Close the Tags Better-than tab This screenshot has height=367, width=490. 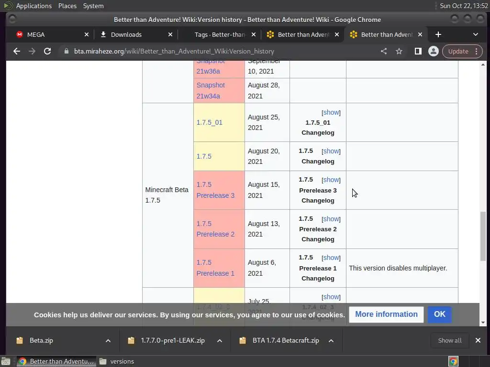pyautogui.click(x=254, y=34)
